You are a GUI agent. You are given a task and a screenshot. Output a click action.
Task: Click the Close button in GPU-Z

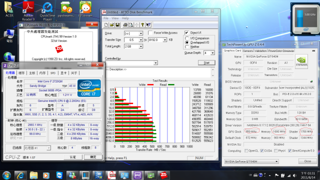point(307,161)
